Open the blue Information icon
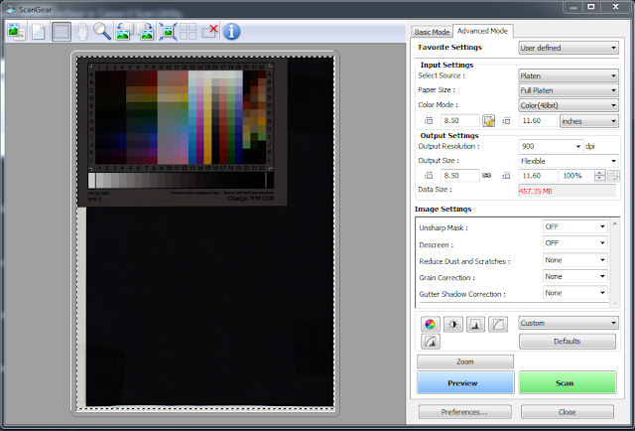This screenshot has height=431, width=635. [231, 32]
